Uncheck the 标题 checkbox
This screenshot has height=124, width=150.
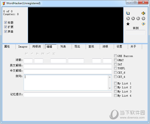(x=5, y=22)
